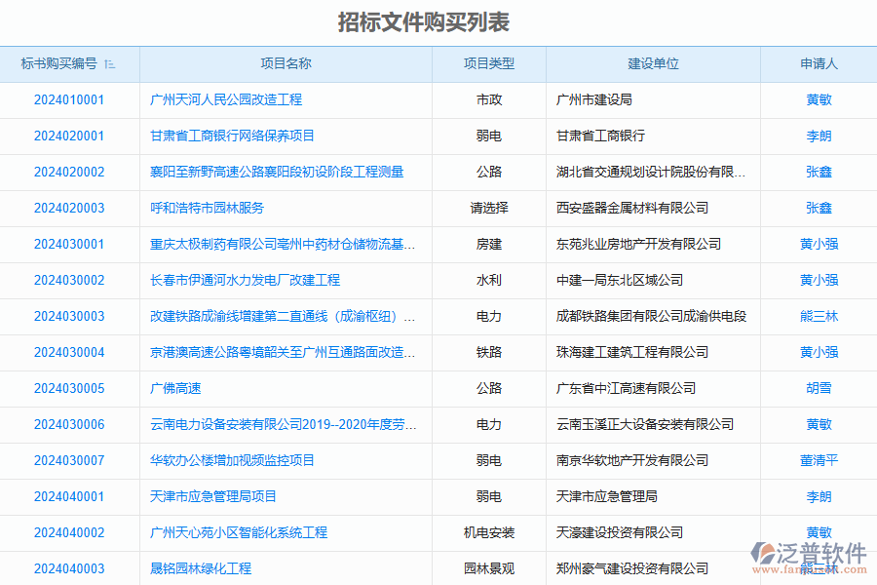Open purchase record 2024030007
Viewport: 877px width, 585px height.
coord(69,461)
